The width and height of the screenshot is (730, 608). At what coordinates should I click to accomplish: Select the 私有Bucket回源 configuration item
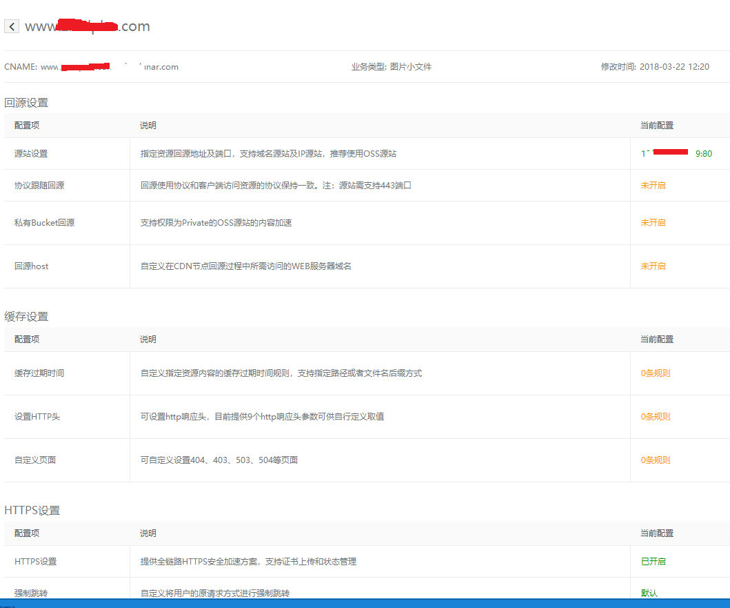[x=44, y=223]
